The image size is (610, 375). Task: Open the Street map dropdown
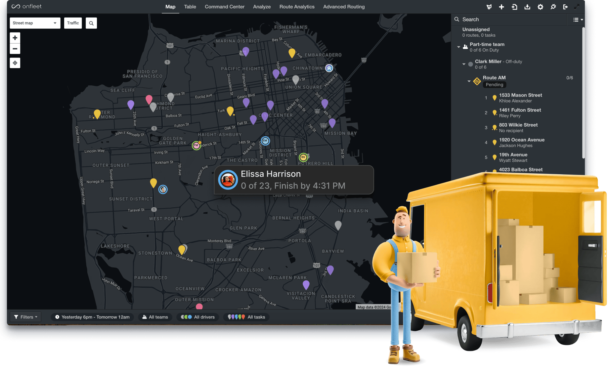(35, 23)
